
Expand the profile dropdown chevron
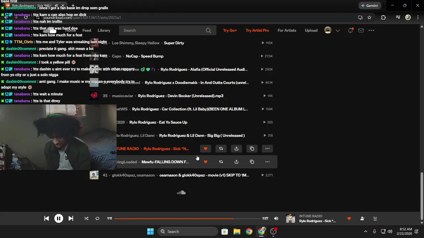[x=338, y=30]
